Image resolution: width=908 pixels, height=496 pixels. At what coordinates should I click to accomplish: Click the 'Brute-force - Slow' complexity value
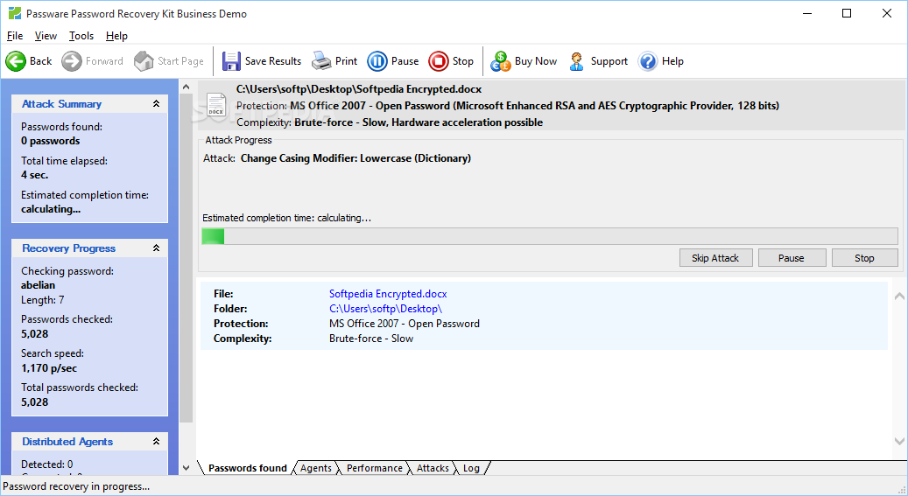point(371,339)
